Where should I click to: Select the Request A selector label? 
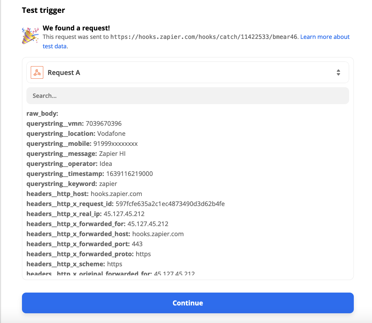pyautogui.click(x=64, y=72)
